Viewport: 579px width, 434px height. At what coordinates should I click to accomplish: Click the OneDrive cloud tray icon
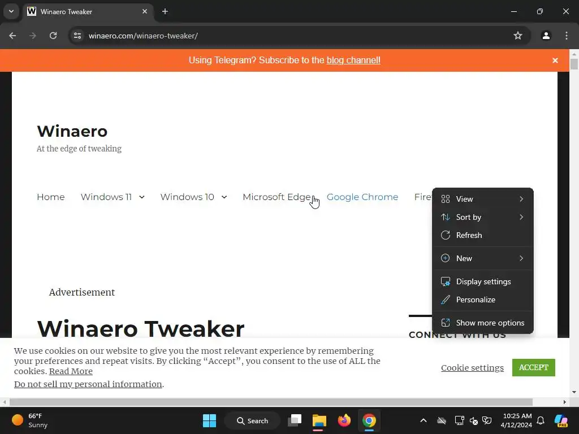[442, 420]
